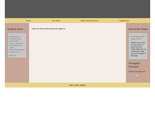
Task: Click the underlined word 'dot' in the email
Action: [x=60, y=29]
